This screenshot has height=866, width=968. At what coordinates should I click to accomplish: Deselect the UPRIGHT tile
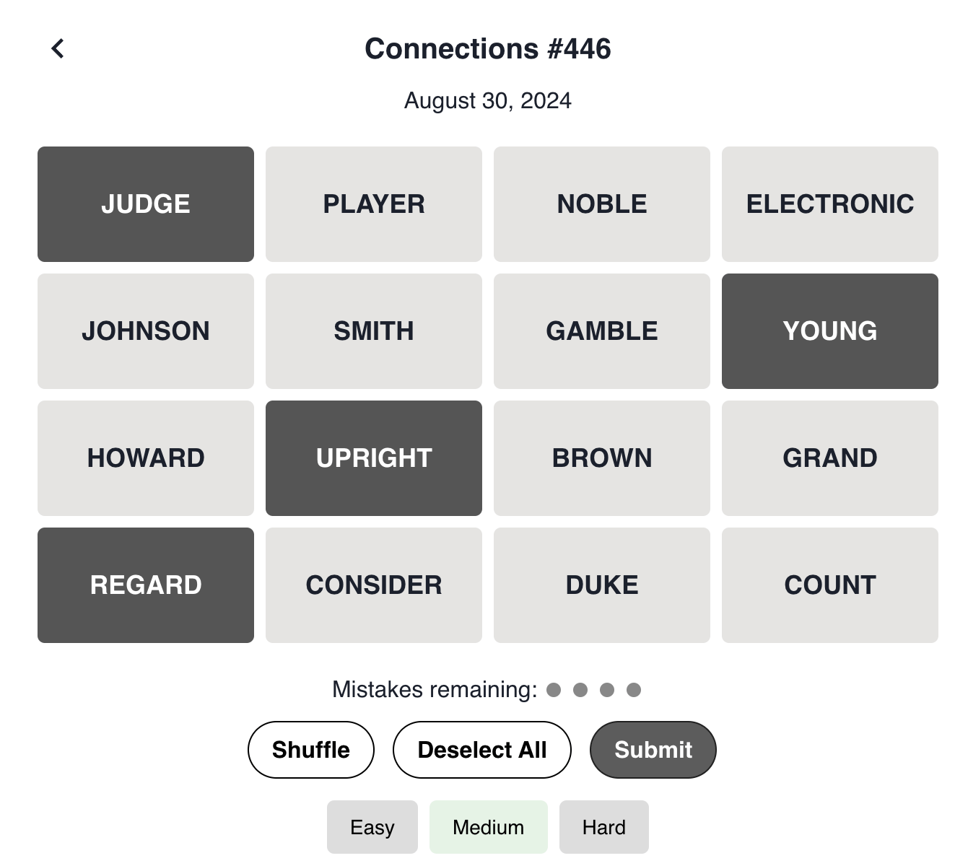click(373, 458)
